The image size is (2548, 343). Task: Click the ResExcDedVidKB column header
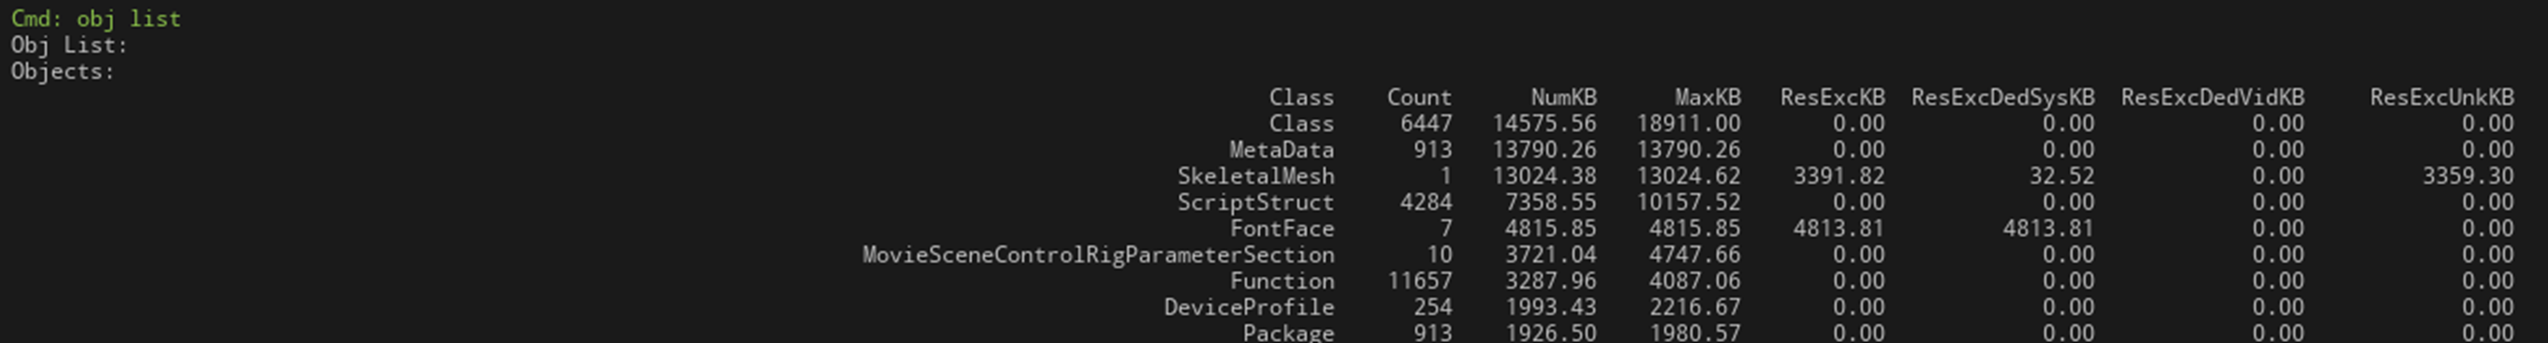pyautogui.click(x=2212, y=98)
